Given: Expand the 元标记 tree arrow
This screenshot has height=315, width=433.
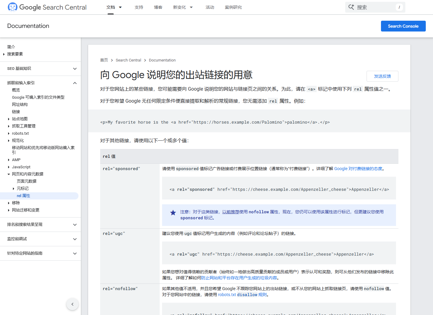Looking at the screenshot, I should tap(13, 189).
